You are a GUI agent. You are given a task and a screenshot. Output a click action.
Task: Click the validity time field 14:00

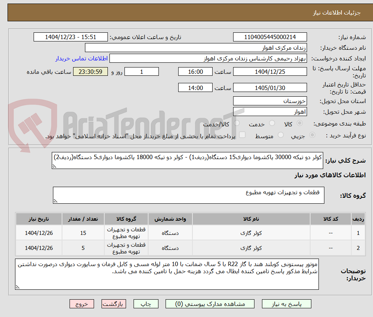point(195,88)
